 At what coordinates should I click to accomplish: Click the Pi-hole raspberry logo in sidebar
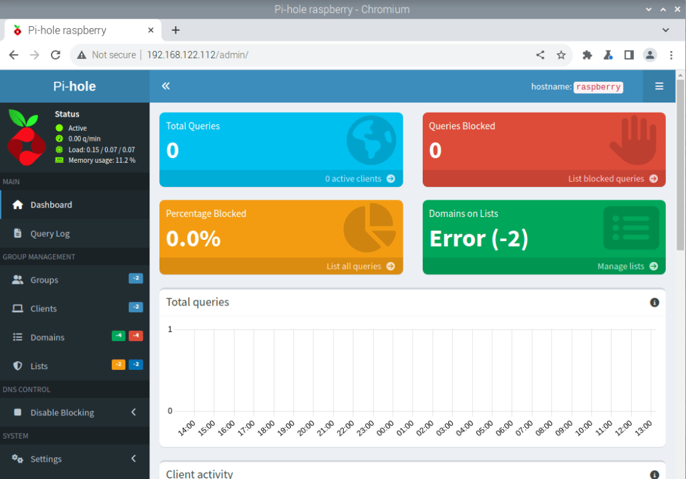click(26, 137)
